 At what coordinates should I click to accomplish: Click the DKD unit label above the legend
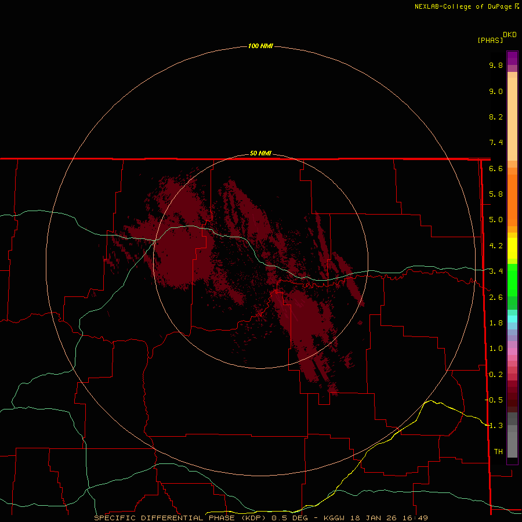(510, 35)
